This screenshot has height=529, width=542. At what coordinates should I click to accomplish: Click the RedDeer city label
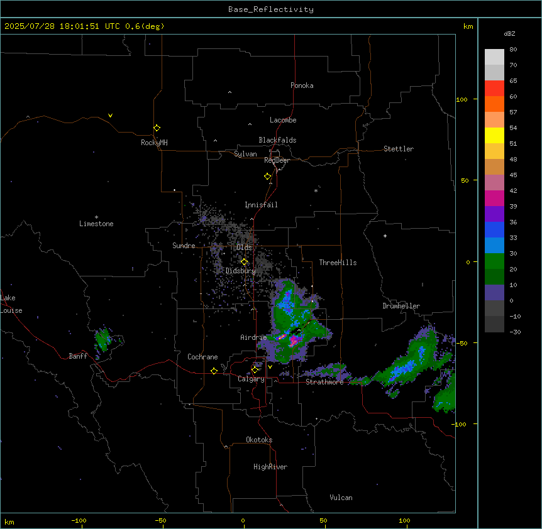pos(277,160)
